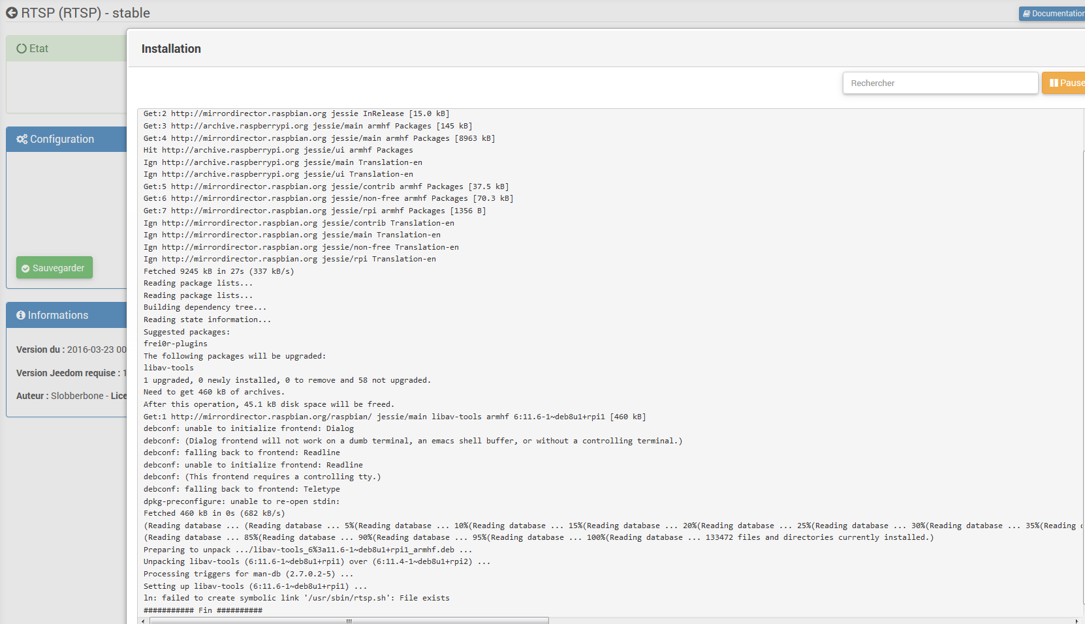
Task: Click 'debconf: falling back to frontend: Teletype' line
Action: click(242, 489)
